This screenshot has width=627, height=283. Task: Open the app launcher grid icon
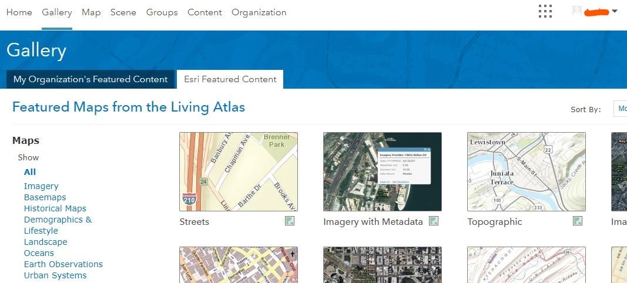pos(545,11)
